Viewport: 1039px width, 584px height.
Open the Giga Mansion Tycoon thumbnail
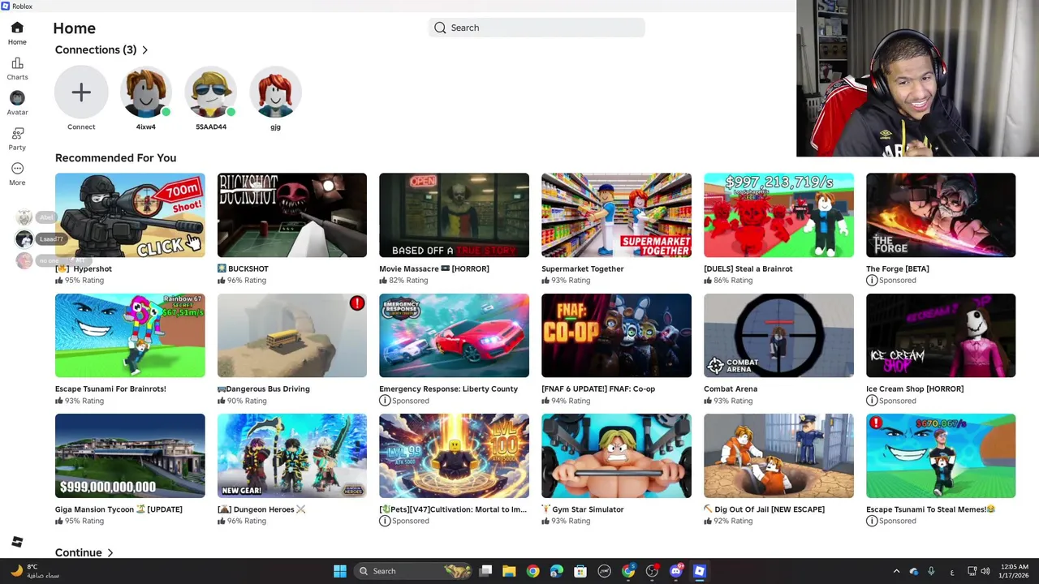pos(130,456)
